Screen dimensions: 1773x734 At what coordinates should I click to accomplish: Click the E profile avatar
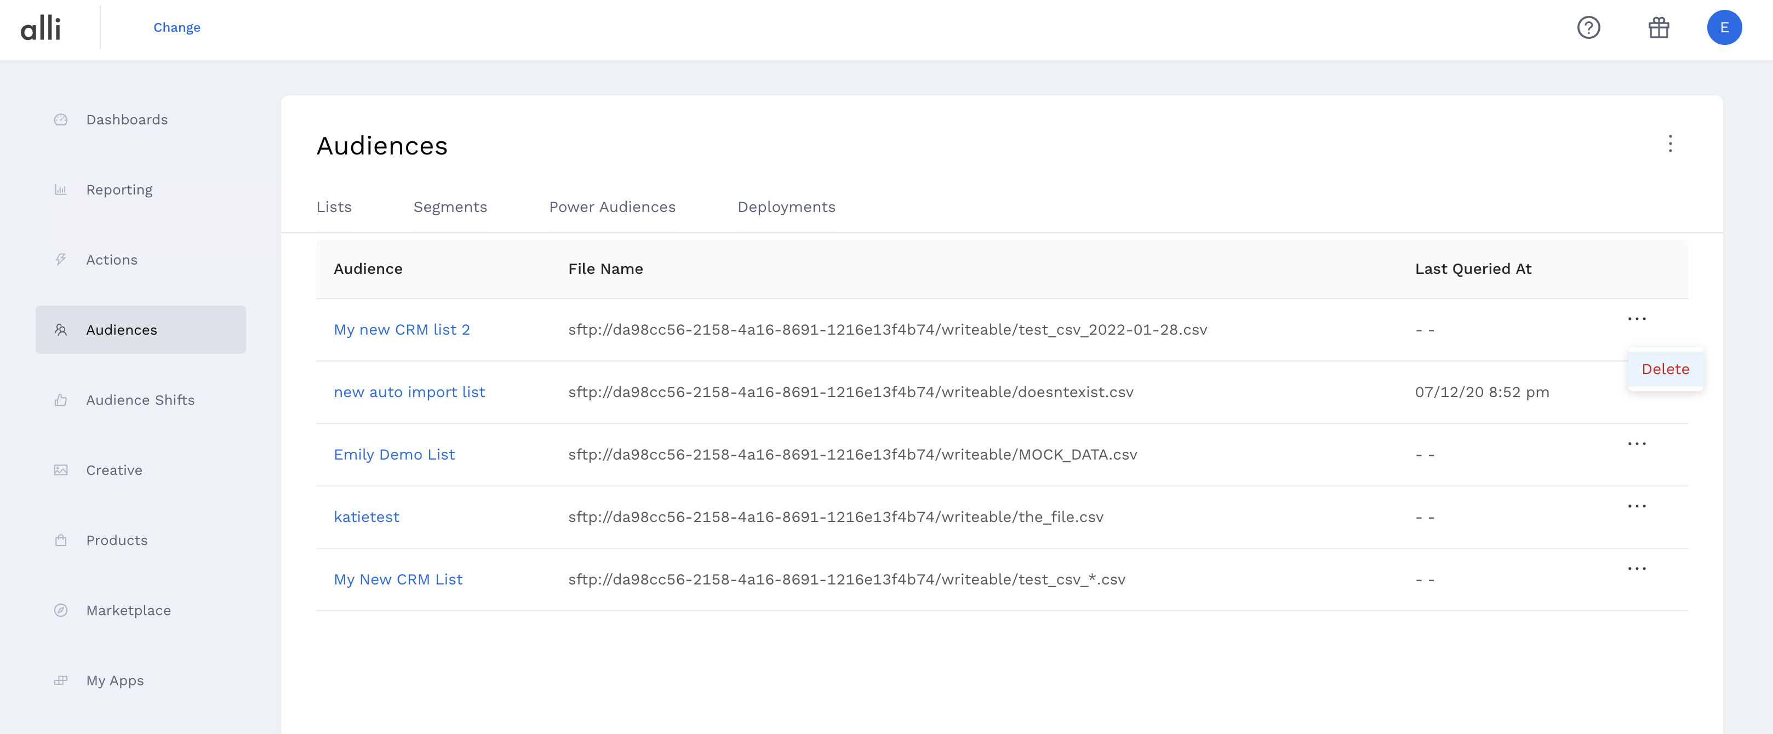tap(1725, 27)
